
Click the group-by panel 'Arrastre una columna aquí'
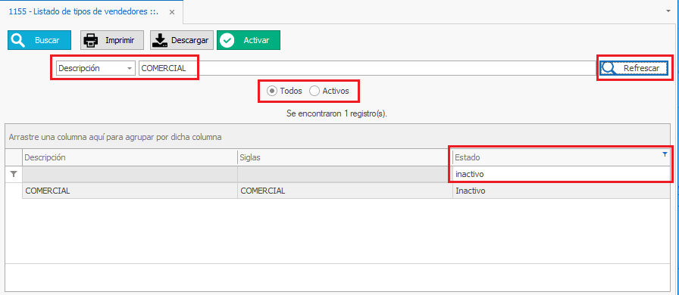(x=338, y=137)
